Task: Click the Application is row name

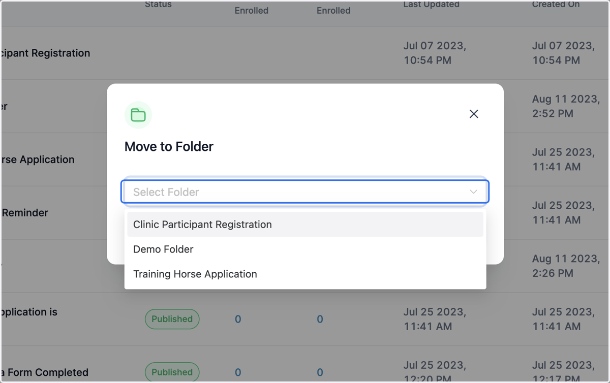Action: point(29,312)
